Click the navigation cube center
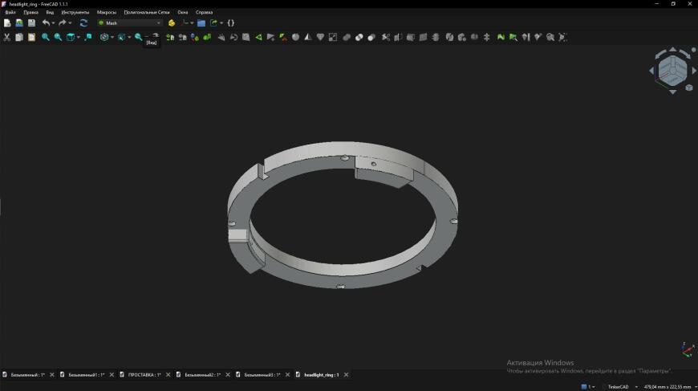The height and width of the screenshot is (391, 698). (x=672, y=71)
